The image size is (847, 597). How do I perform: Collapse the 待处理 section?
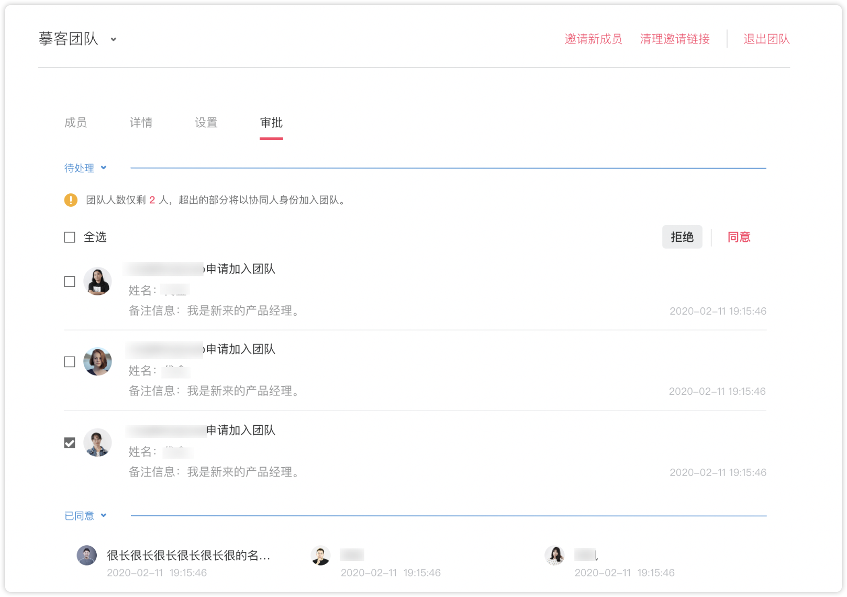pyautogui.click(x=104, y=168)
